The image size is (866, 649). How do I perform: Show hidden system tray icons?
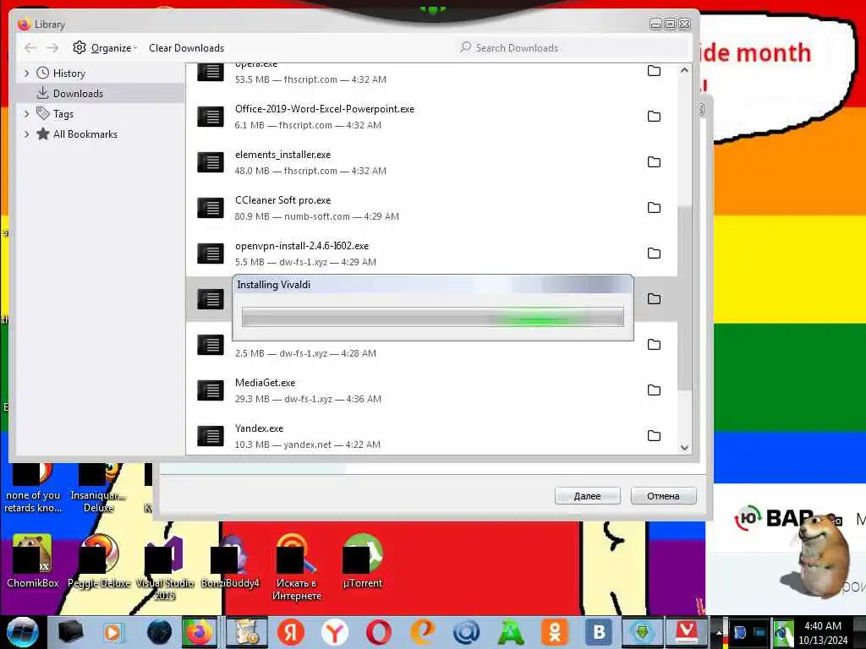719,632
